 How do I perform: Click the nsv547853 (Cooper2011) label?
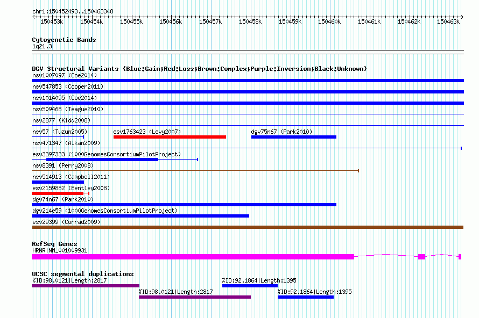point(68,86)
